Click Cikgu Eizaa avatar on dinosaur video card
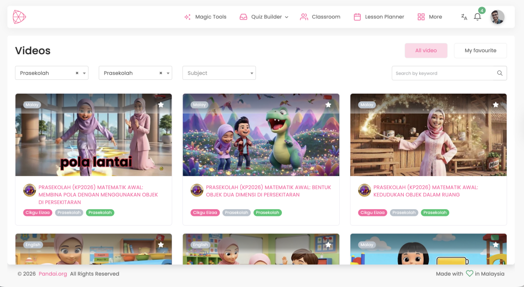The height and width of the screenshot is (287, 524). tap(197, 190)
